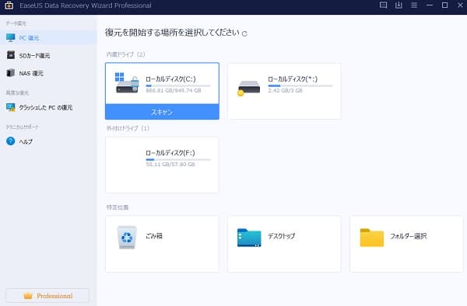Click the 特定位置 section label
Viewport: 467px width, 306px height.
118,207
